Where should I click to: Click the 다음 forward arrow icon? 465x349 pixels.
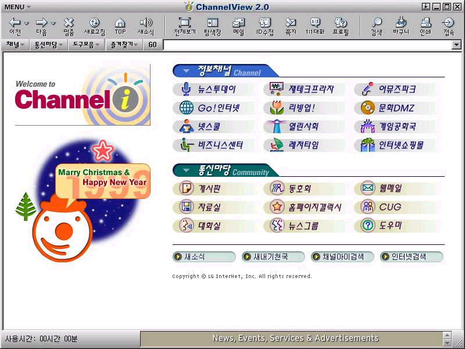[x=41, y=22]
